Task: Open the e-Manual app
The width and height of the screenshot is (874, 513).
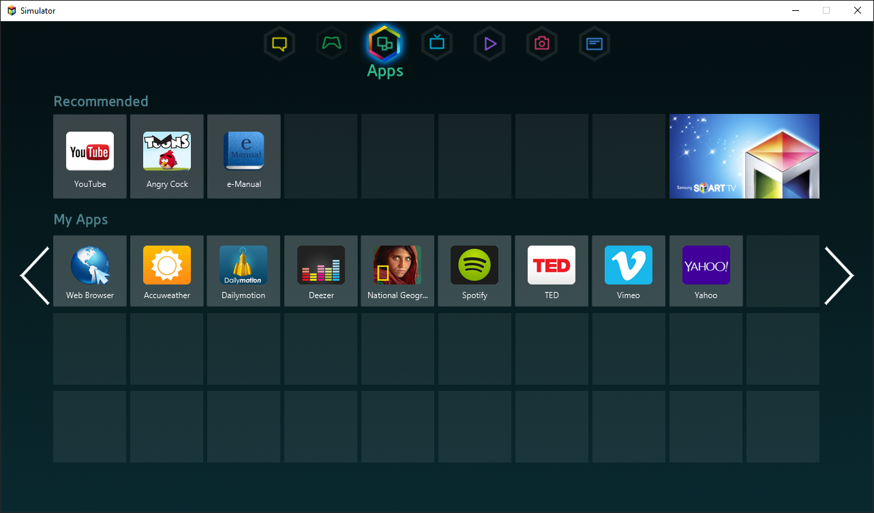Action: [x=244, y=156]
